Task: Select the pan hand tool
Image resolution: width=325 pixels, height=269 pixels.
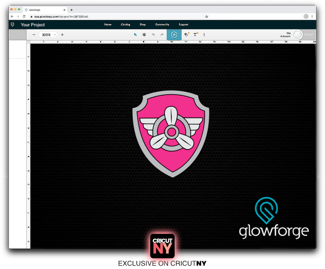Action: click(144, 35)
